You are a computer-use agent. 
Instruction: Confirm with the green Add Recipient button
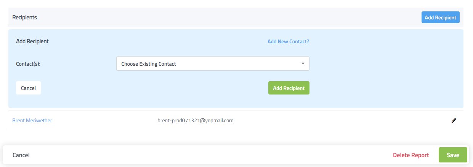289,88
